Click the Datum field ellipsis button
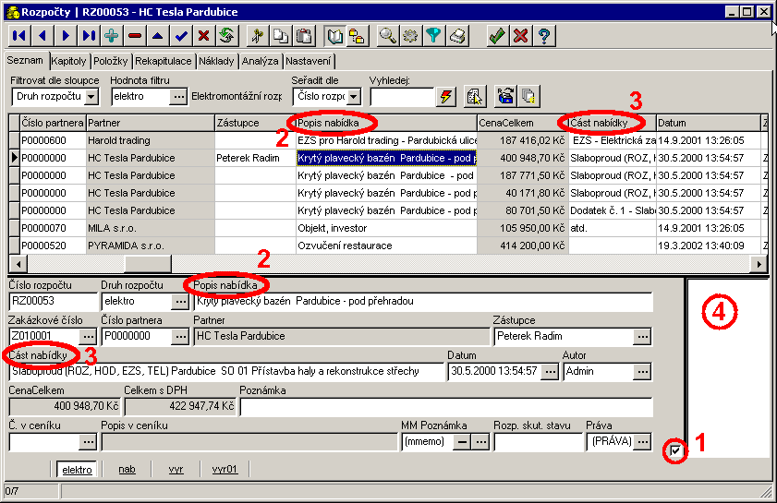This screenshot has width=777, height=503. tap(550, 371)
